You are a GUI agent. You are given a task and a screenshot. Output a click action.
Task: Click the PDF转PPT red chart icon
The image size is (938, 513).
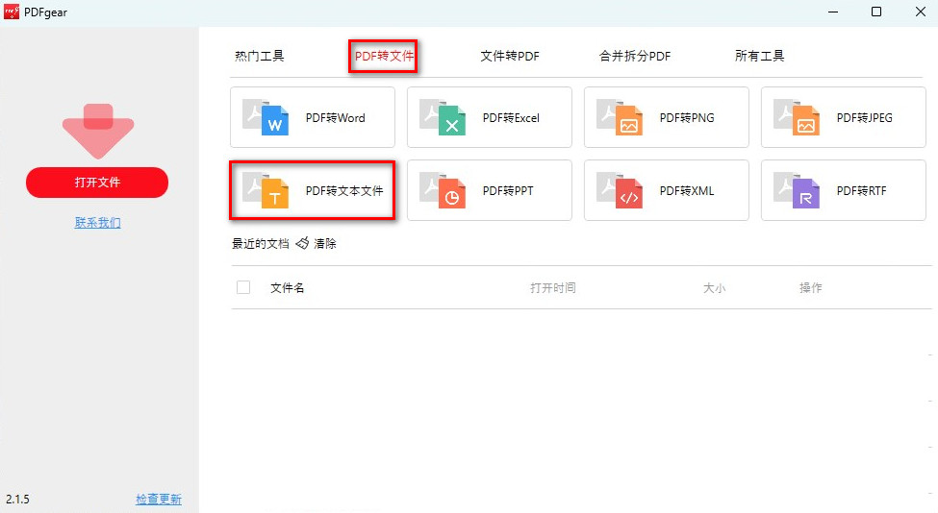pyautogui.click(x=443, y=190)
